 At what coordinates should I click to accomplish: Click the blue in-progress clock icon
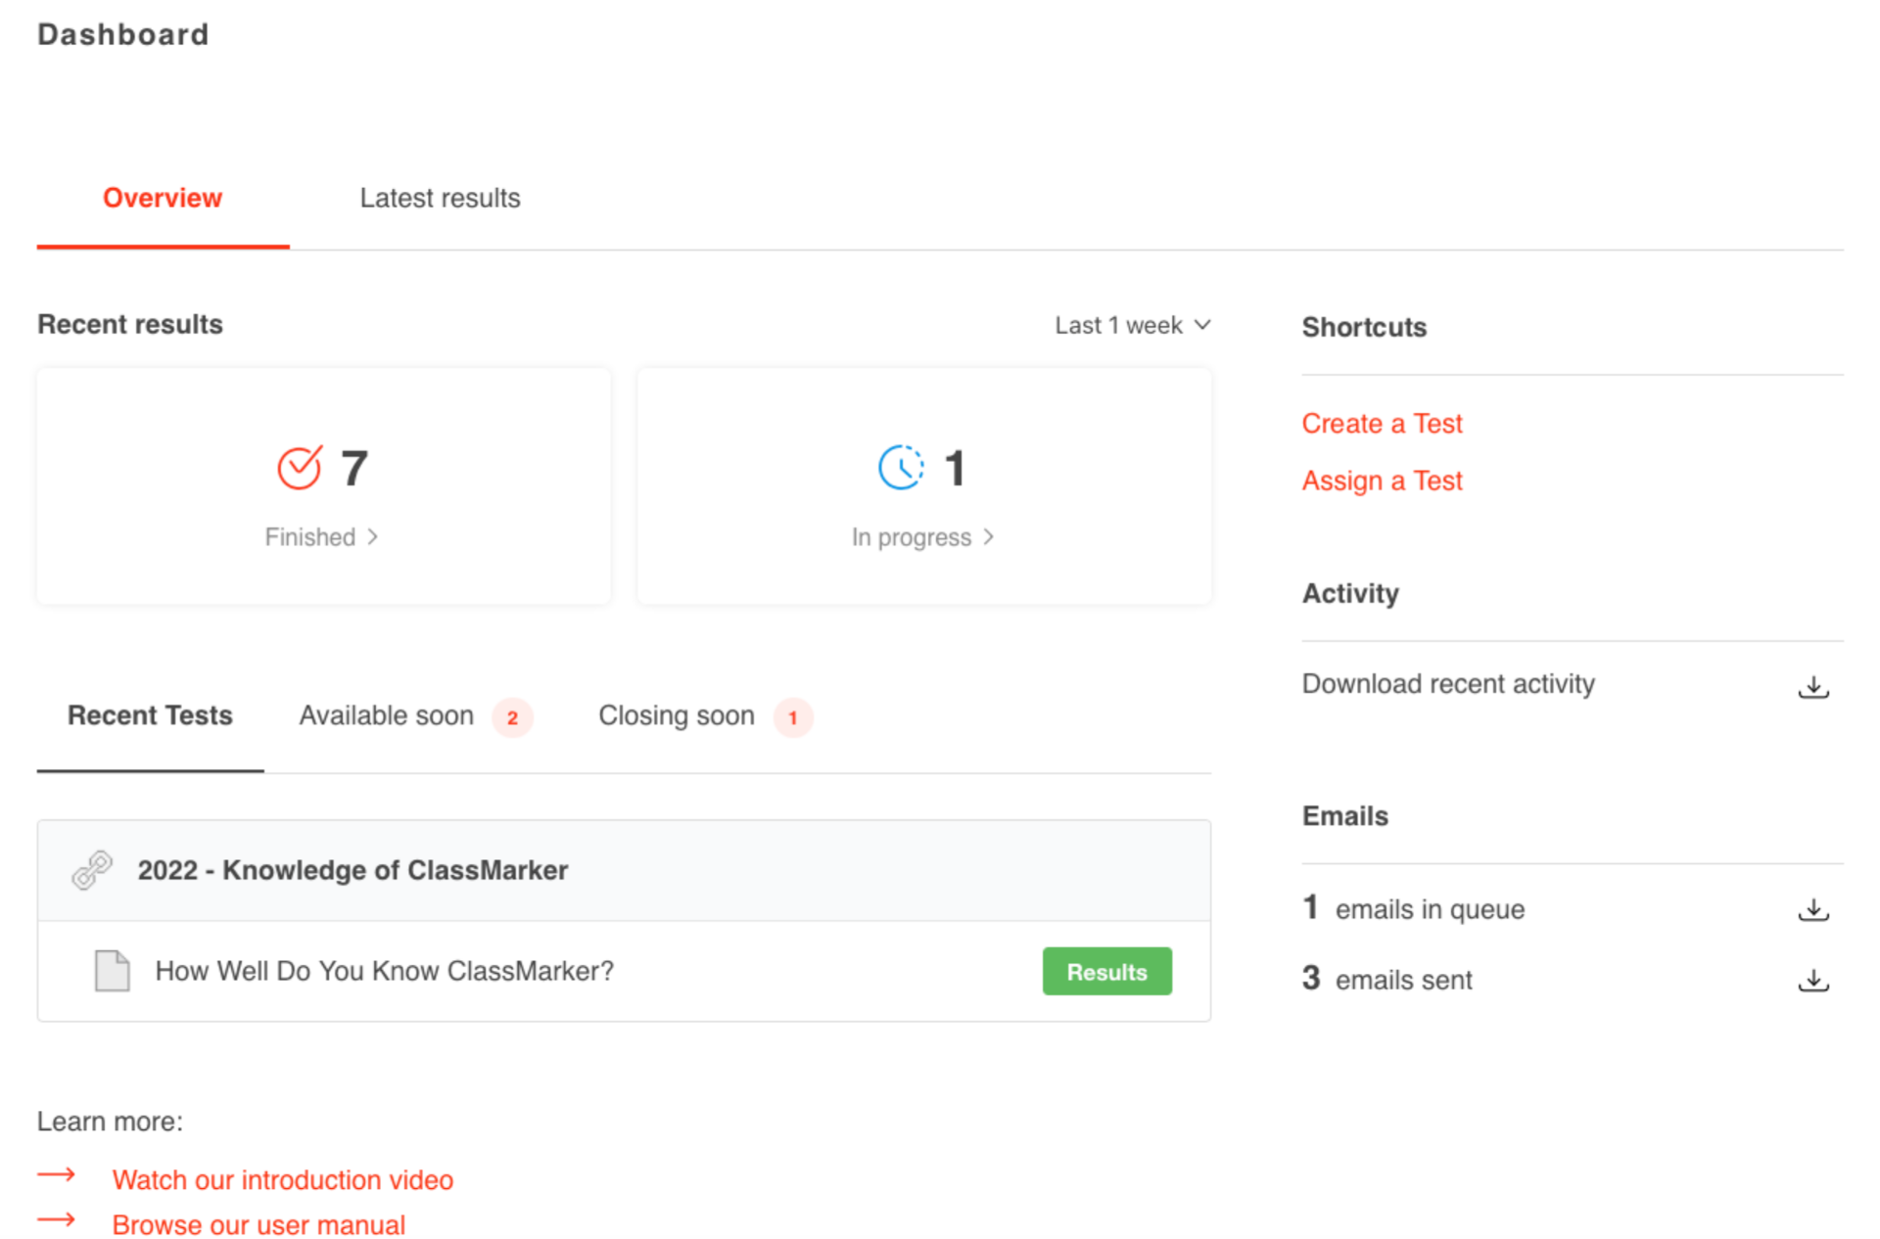tap(900, 468)
